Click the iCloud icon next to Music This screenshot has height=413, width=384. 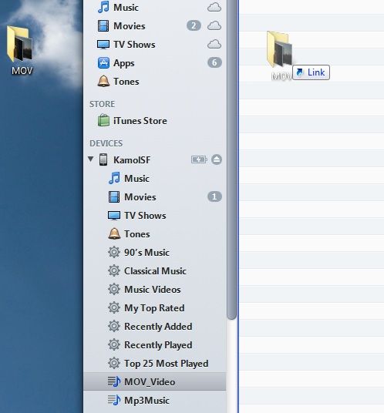[214, 8]
